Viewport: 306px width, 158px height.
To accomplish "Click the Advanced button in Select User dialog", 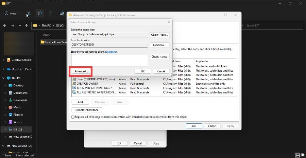I will [x=81, y=71].
